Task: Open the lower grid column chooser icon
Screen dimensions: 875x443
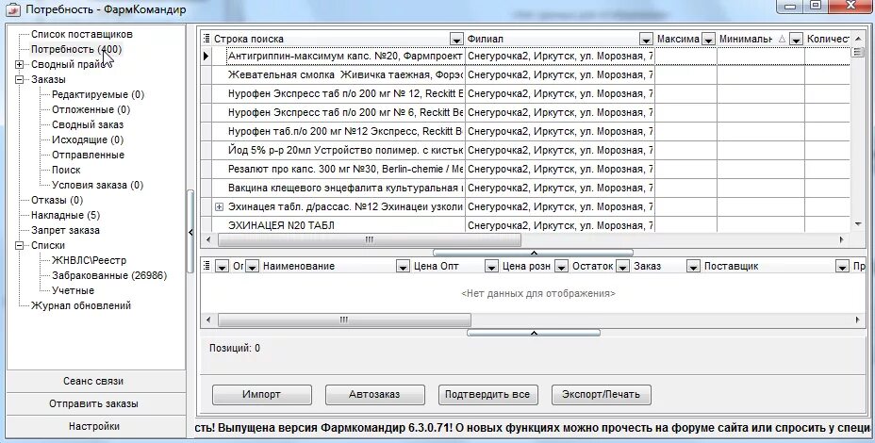Action: click(206, 266)
